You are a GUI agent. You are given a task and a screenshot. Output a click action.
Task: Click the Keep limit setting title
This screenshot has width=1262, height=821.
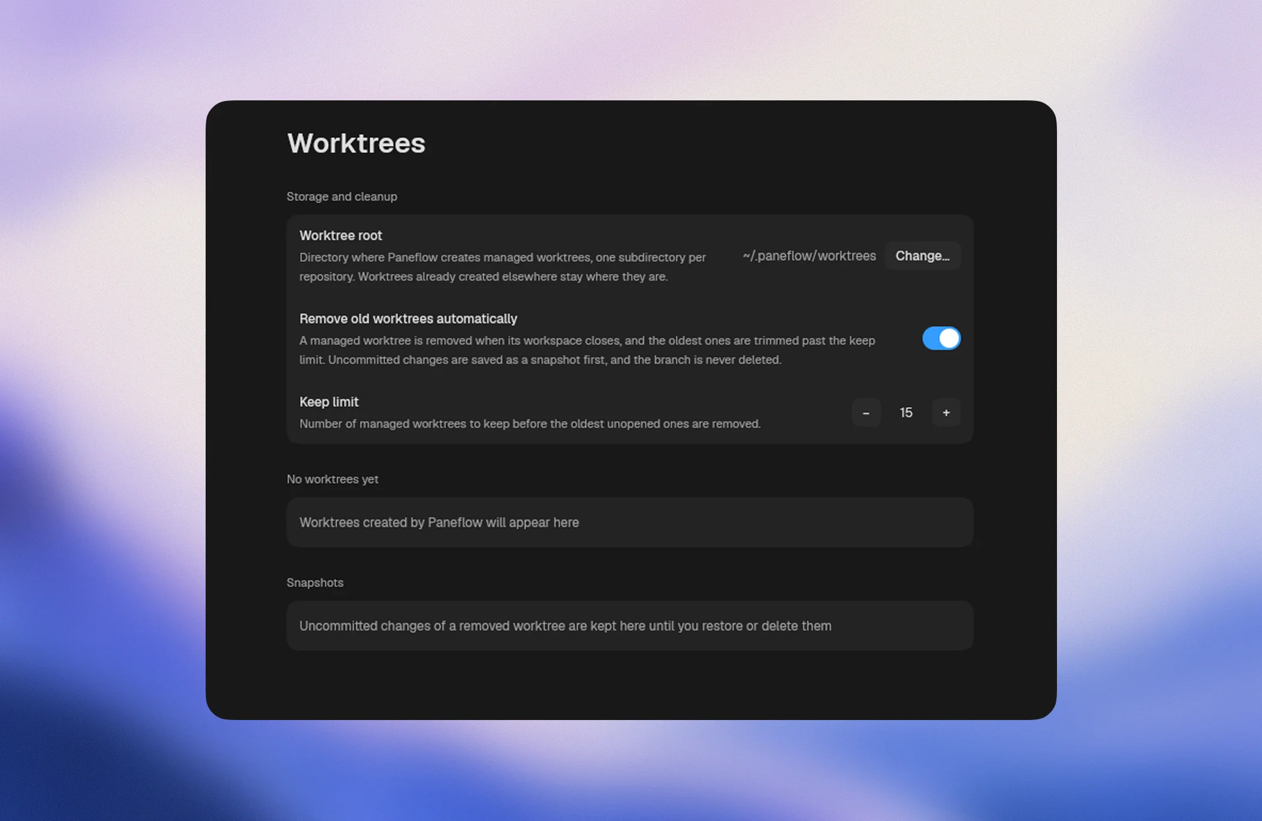(x=329, y=401)
